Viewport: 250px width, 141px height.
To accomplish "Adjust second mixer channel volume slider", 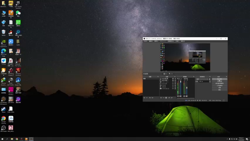I will coord(187,88).
